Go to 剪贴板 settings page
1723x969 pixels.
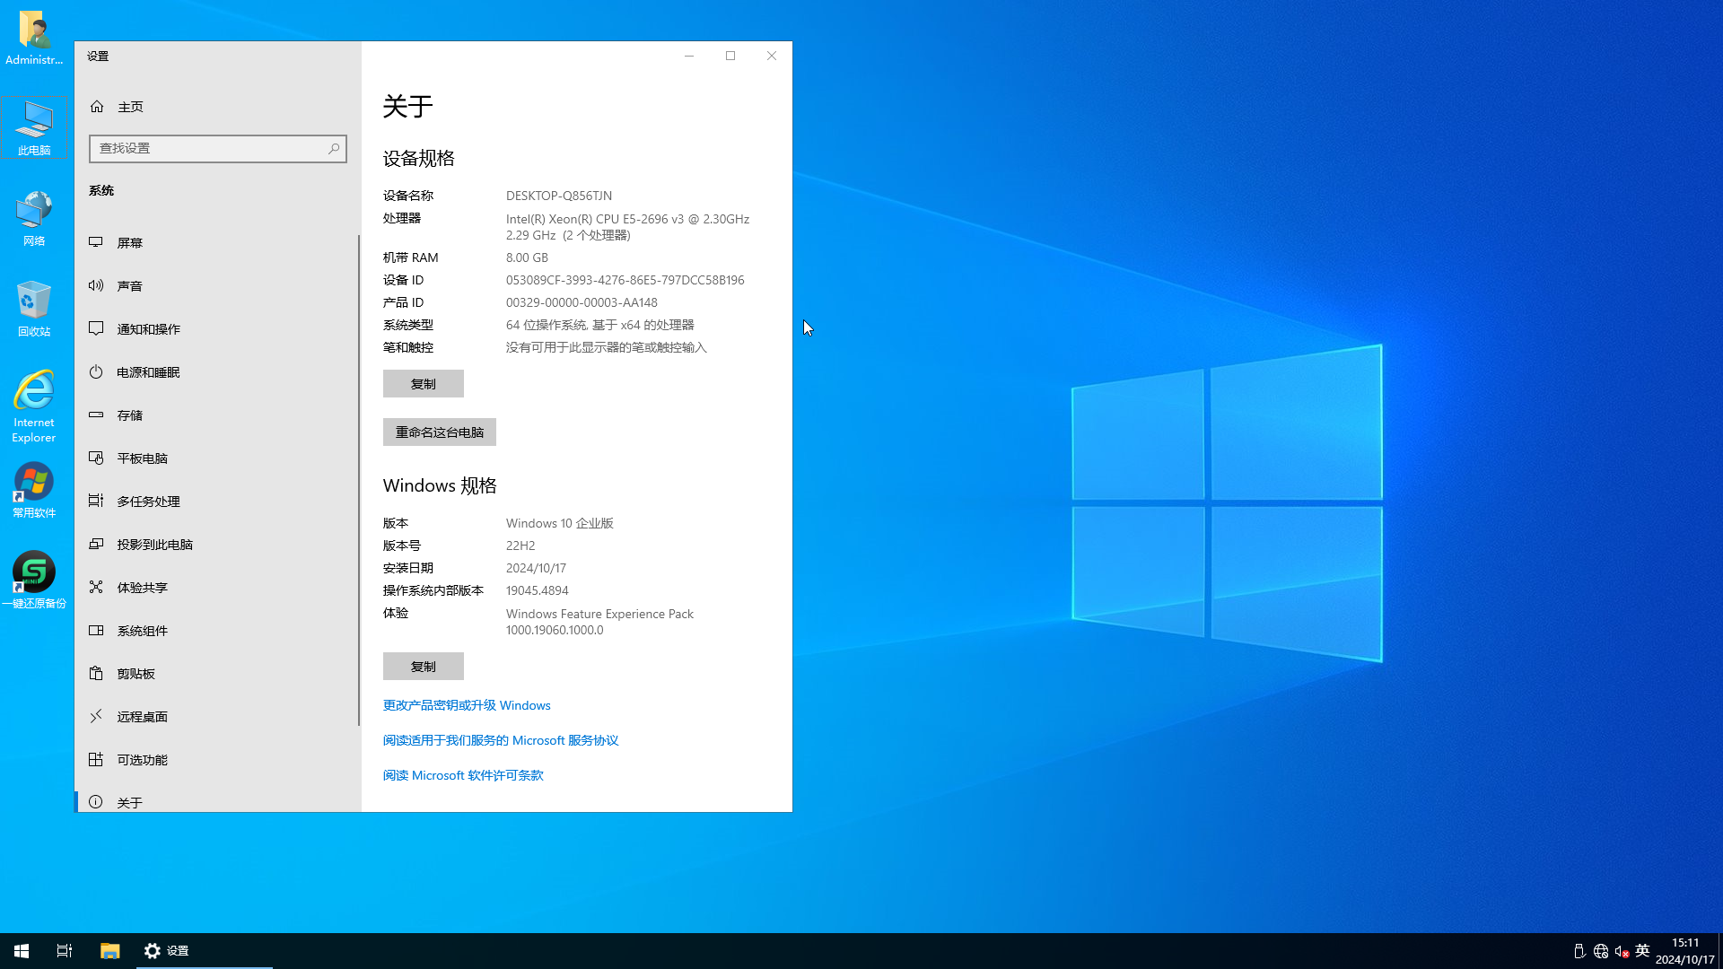[217, 673]
